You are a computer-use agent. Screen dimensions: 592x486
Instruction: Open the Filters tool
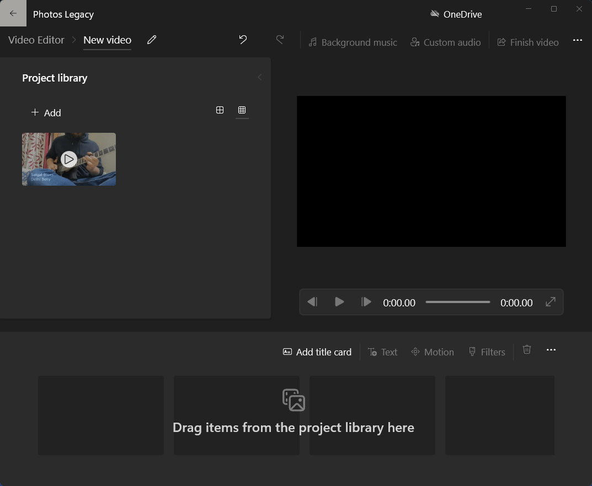(x=487, y=352)
